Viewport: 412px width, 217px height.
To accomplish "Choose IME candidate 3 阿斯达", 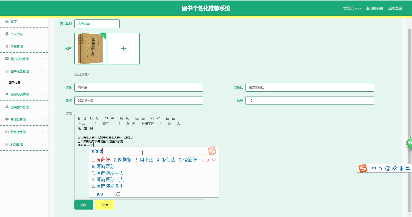I will point(144,160).
